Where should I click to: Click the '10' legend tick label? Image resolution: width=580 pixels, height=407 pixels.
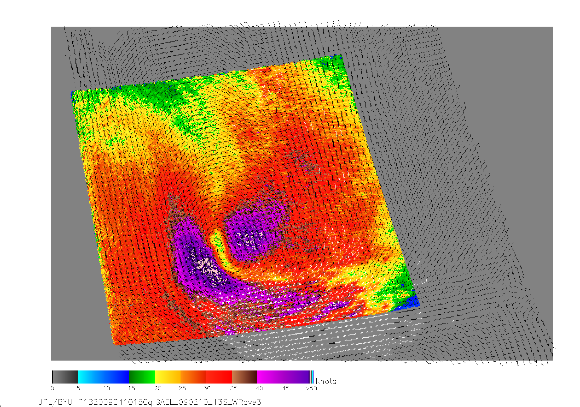point(107,388)
